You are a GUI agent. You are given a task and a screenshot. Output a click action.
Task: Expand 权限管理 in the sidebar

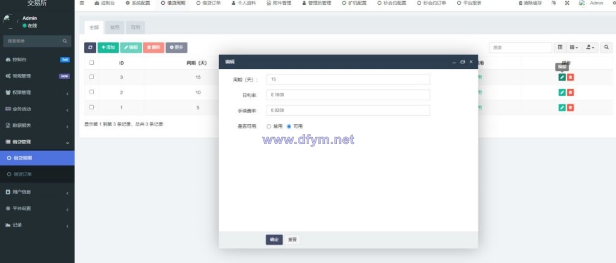37,92
